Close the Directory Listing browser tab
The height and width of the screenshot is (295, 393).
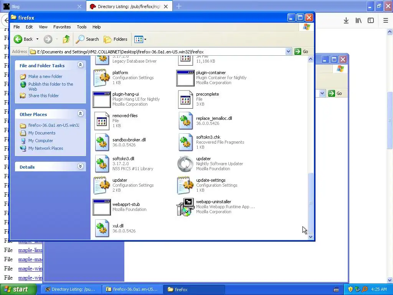click(166, 7)
